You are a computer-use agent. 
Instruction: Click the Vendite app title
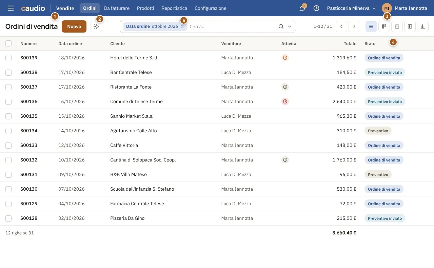[65, 8]
